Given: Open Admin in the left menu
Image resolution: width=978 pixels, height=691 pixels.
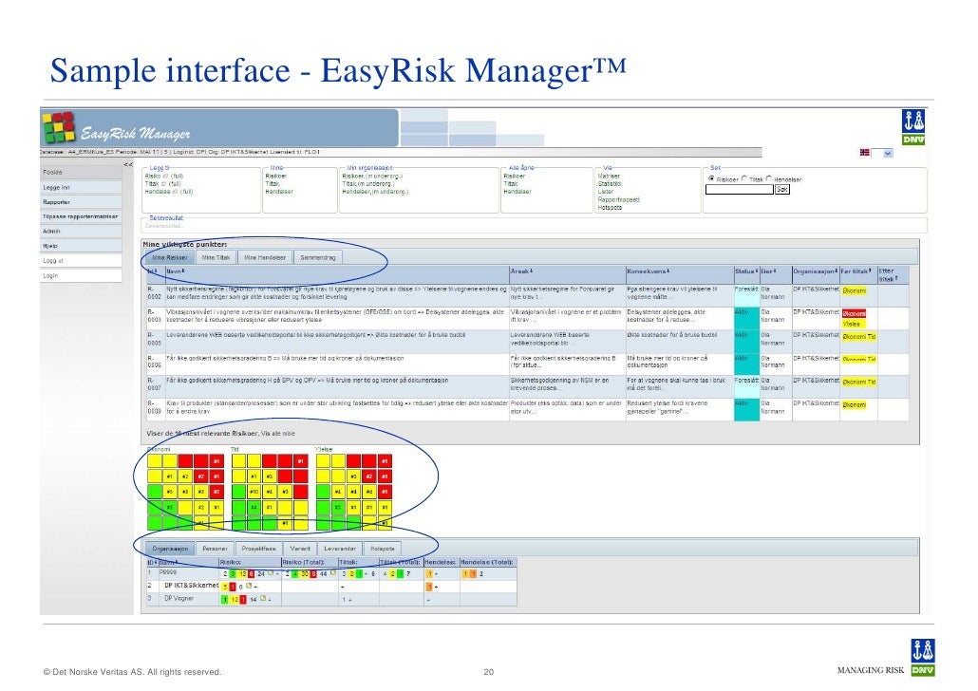Looking at the screenshot, I should (81, 231).
